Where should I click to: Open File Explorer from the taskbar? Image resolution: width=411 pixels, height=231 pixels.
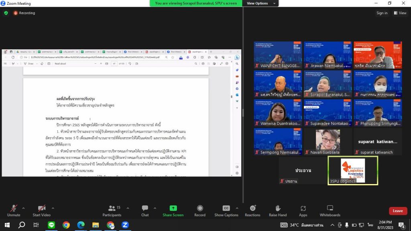point(96,225)
